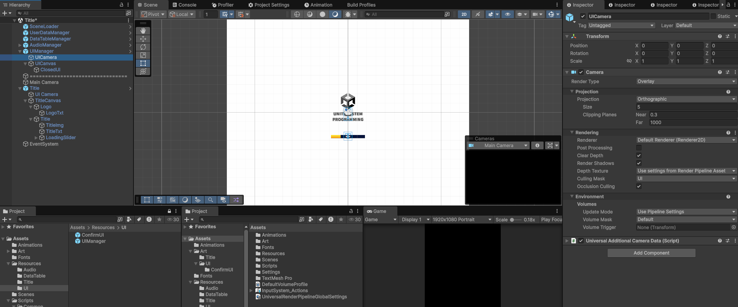Open the Pivot handle position dropdown

click(153, 14)
